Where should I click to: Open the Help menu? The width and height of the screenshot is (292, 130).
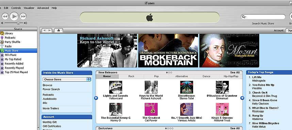click(54, 8)
